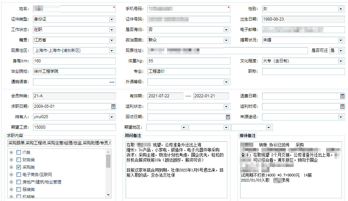Open the 现居住区 dropdown
Screen dimensions: 348x201
(x=112, y=51)
